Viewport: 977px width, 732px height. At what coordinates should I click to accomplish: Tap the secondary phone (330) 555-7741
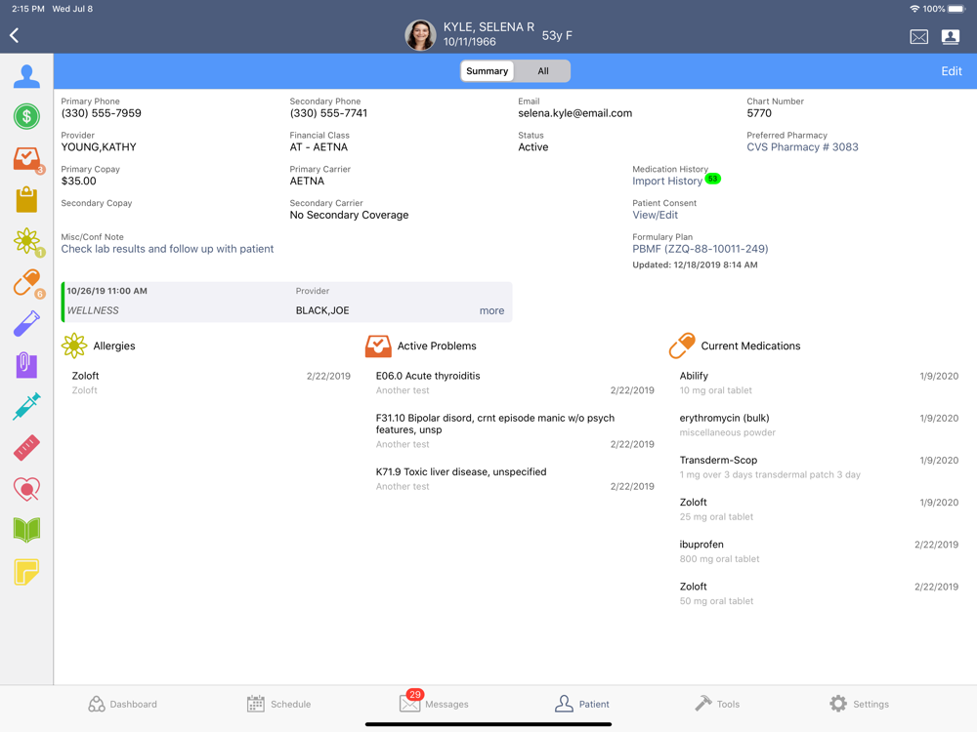pyautogui.click(x=328, y=113)
